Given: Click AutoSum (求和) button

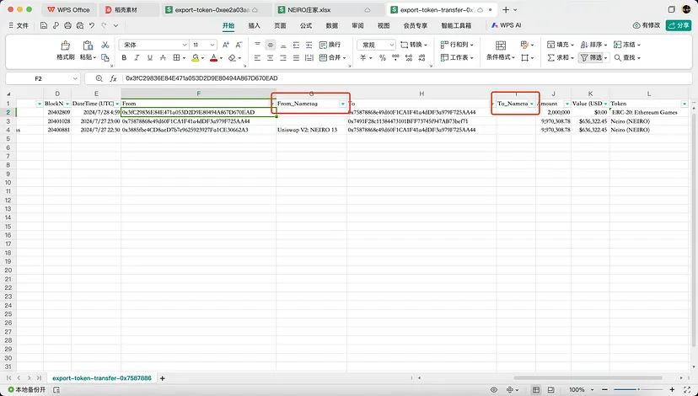Looking at the screenshot, I should (x=560, y=58).
